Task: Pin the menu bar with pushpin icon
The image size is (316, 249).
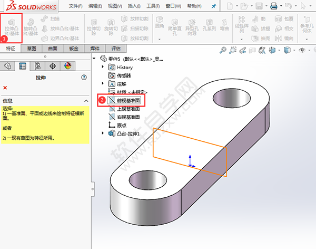Action: click(214, 6)
